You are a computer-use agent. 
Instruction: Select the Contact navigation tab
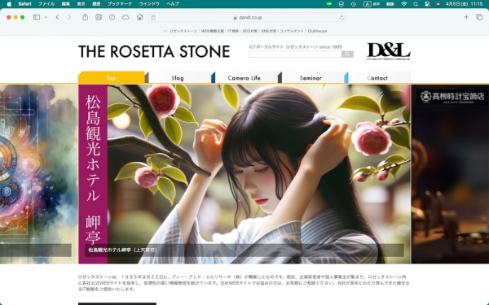(x=377, y=78)
